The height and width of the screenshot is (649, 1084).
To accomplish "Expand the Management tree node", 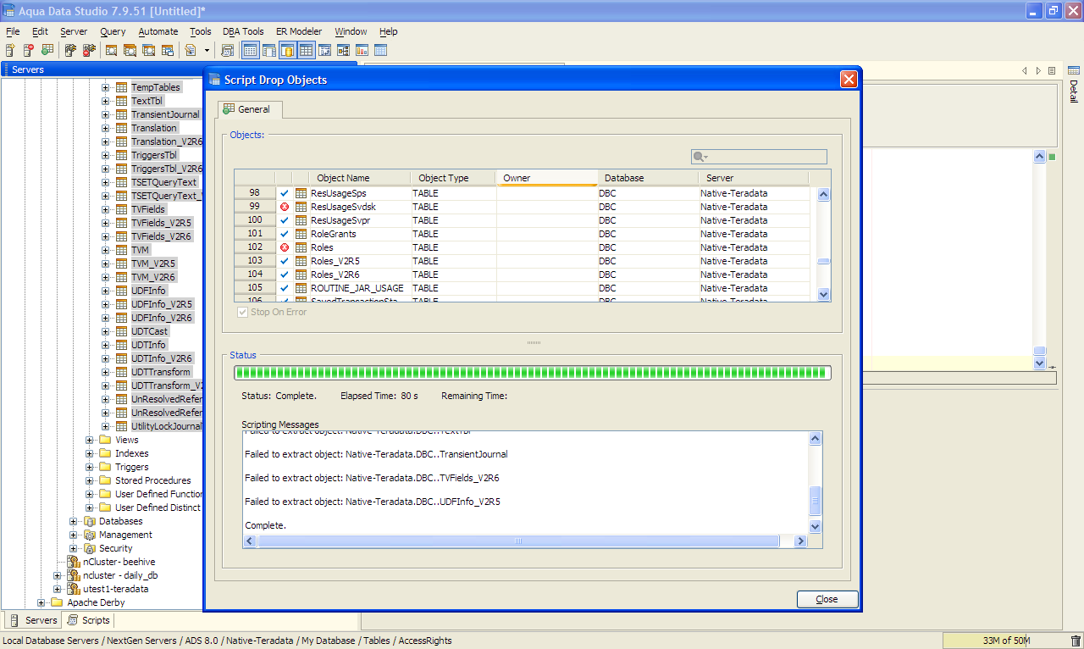I will click(74, 535).
